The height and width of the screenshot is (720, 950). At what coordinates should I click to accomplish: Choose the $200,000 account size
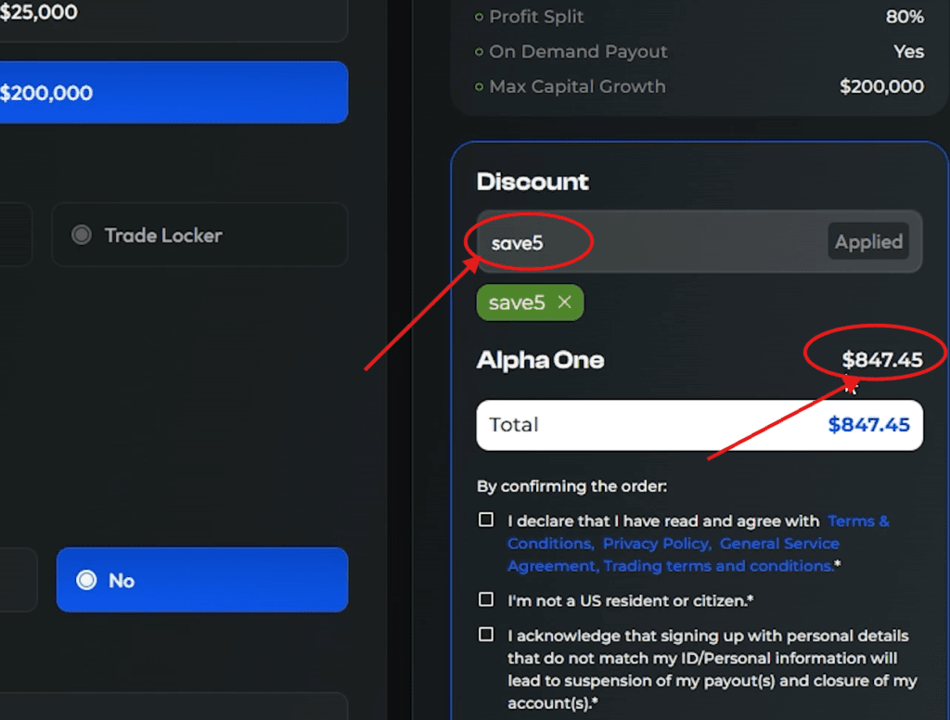coord(173,93)
